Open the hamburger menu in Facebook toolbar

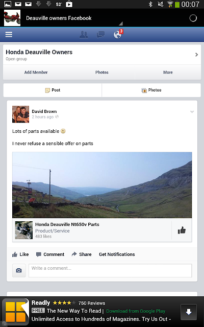(x=9, y=34)
